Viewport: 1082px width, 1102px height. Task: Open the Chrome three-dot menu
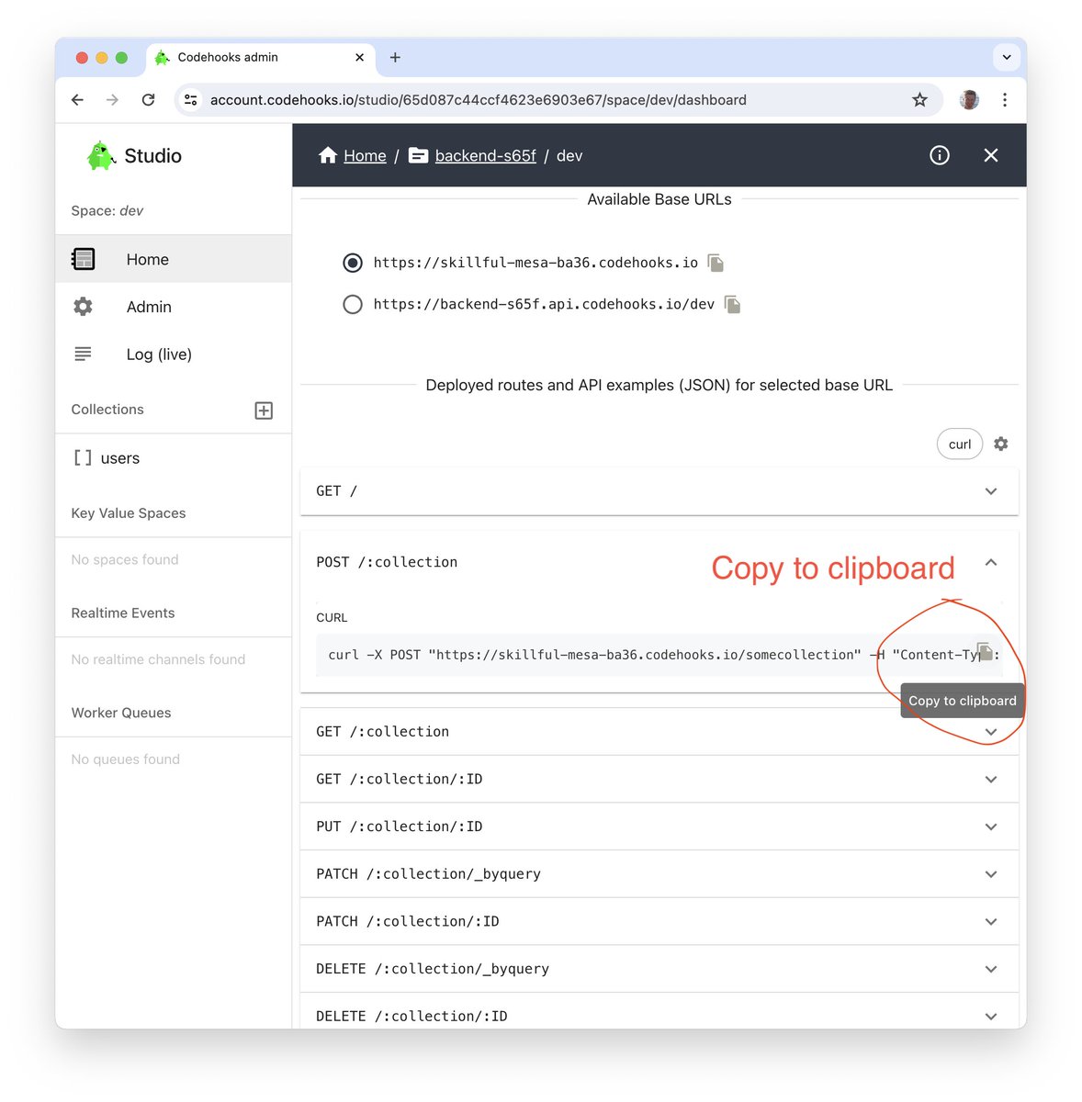click(1005, 100)
